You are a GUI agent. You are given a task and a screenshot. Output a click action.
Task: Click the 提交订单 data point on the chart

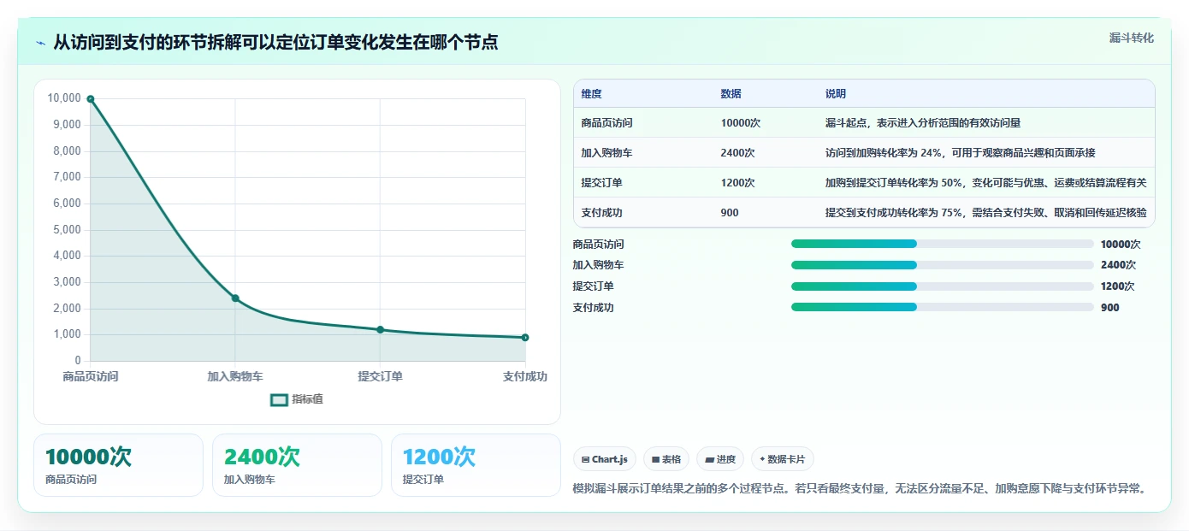[x=380, y=330]
